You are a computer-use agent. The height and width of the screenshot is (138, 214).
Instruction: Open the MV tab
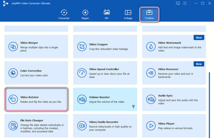107,15
